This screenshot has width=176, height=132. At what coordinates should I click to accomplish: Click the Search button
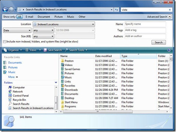[x=159, y=43]
